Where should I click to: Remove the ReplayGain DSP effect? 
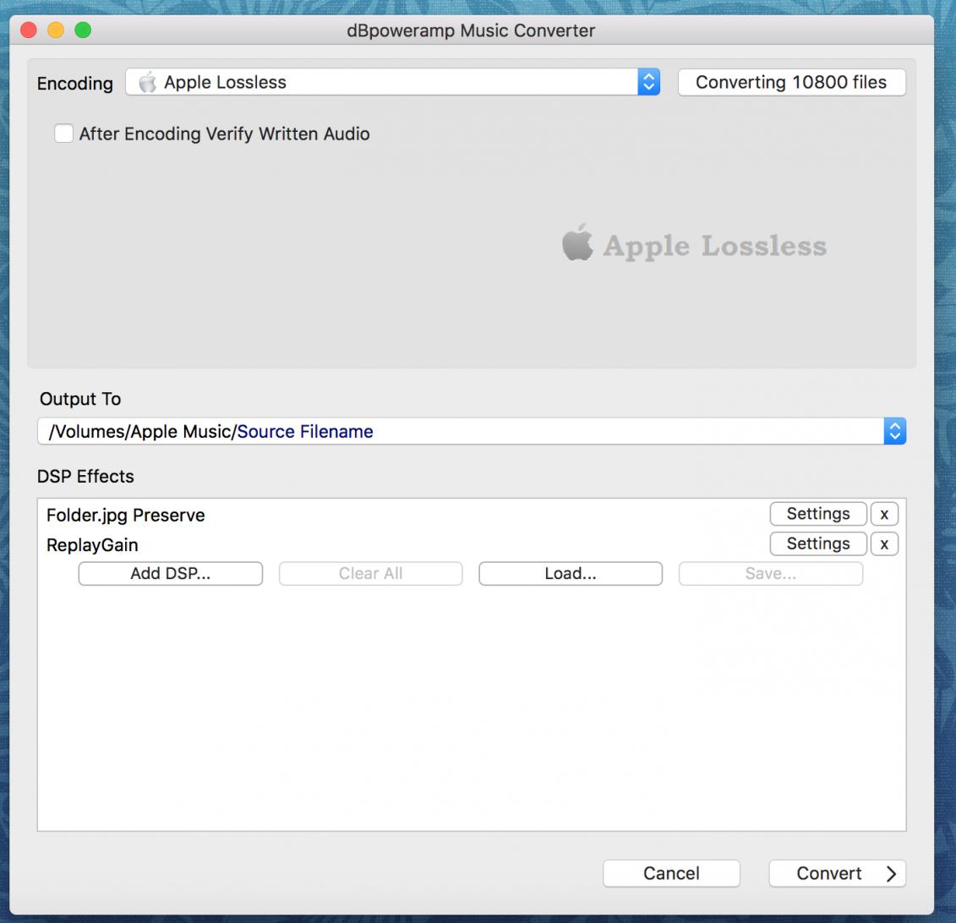[884, 544]
